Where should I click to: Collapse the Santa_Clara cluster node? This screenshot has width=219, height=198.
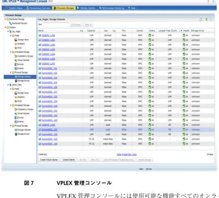click(x=8, y=85)
